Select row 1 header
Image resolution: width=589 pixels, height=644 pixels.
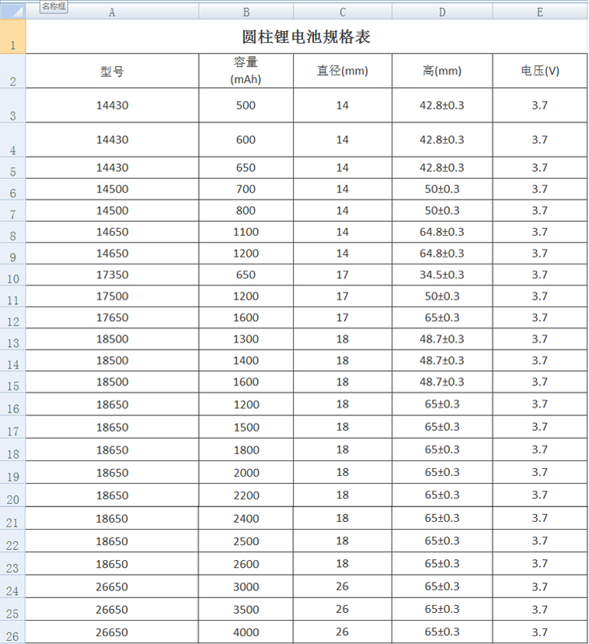pos(12,36)
